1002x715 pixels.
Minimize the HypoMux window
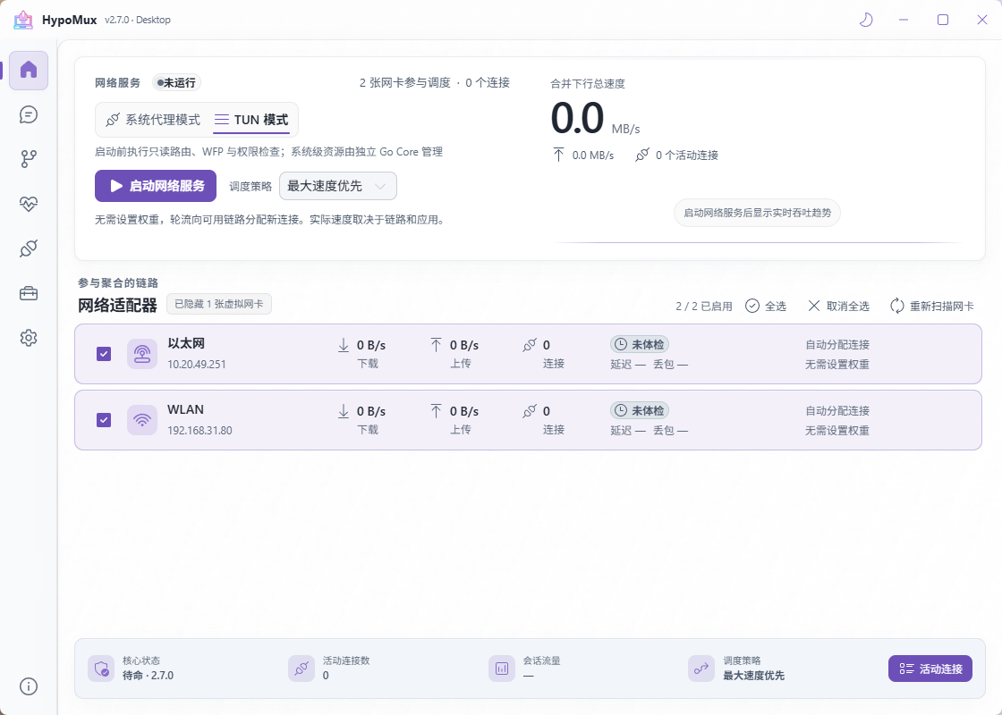pyautogui.click(x=904, y=20)
